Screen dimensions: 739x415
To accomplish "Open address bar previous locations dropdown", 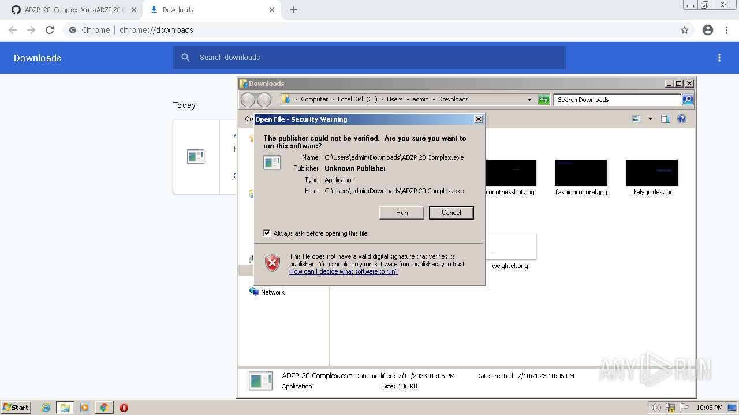I will [529, 99].
